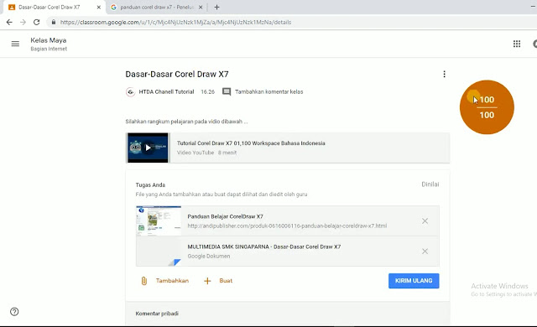Reload the page with refresh icon
Screen dimensions: 537x327
[37, 23]
